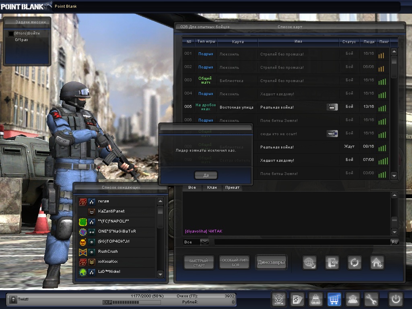Click the chat message input field
The height and width of the screenshot is (309, 412).
pos(302,242)
